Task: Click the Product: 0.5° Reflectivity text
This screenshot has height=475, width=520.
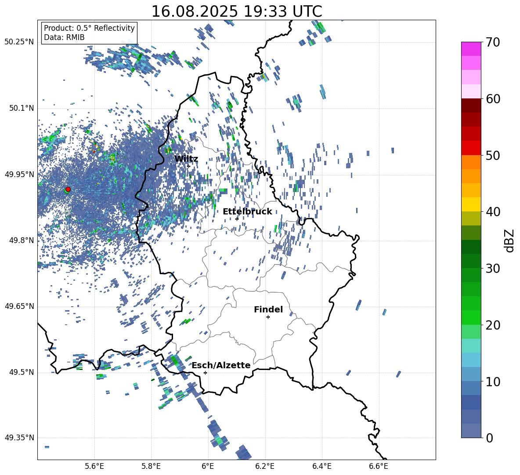Action: click(x=89, y=28)
